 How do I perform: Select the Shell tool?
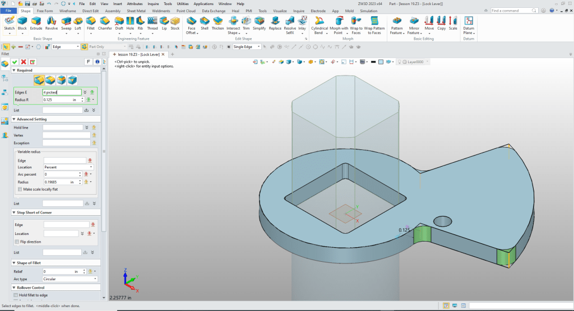(205, 22)
